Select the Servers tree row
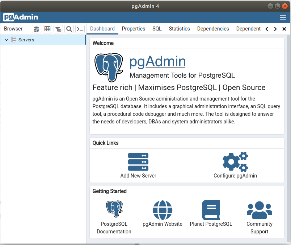Screen dimensions: 291x245 (x=43, y=40)
